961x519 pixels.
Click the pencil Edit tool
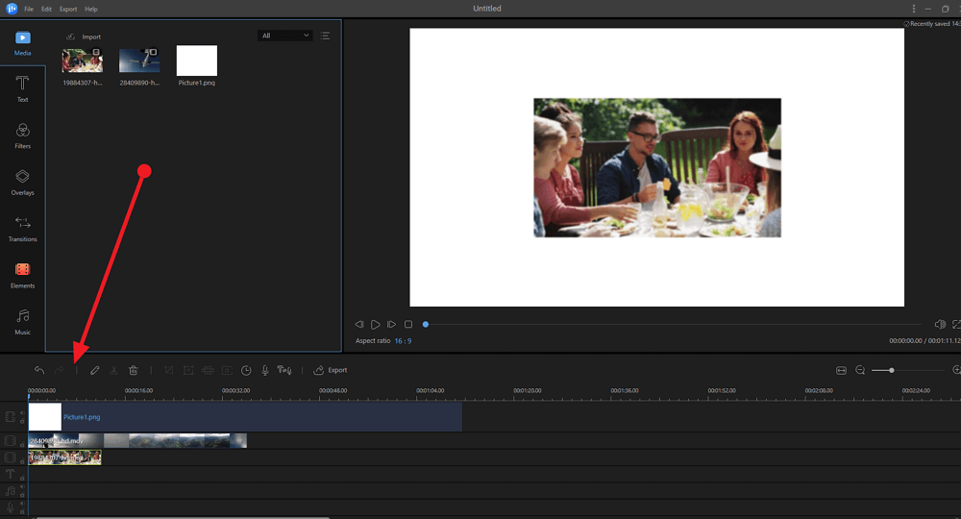[x=94, y=370]
